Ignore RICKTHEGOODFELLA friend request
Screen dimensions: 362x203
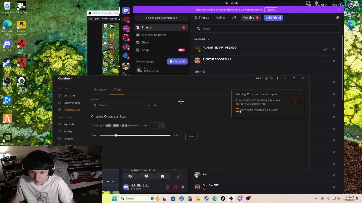[334, 61]
